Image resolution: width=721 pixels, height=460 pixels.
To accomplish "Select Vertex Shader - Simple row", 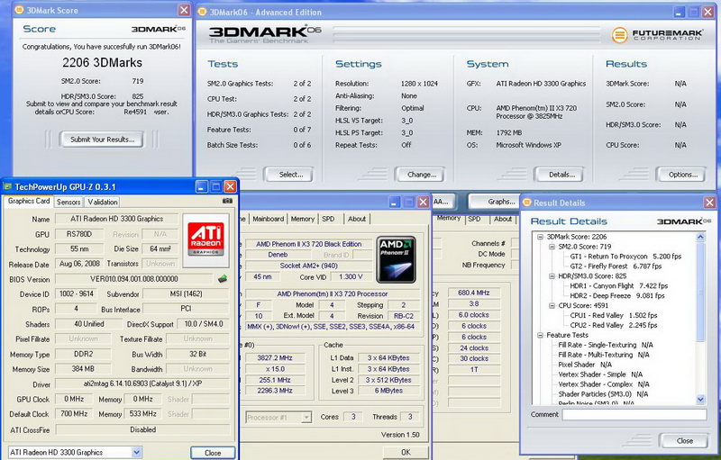I will tap(600, 374).
